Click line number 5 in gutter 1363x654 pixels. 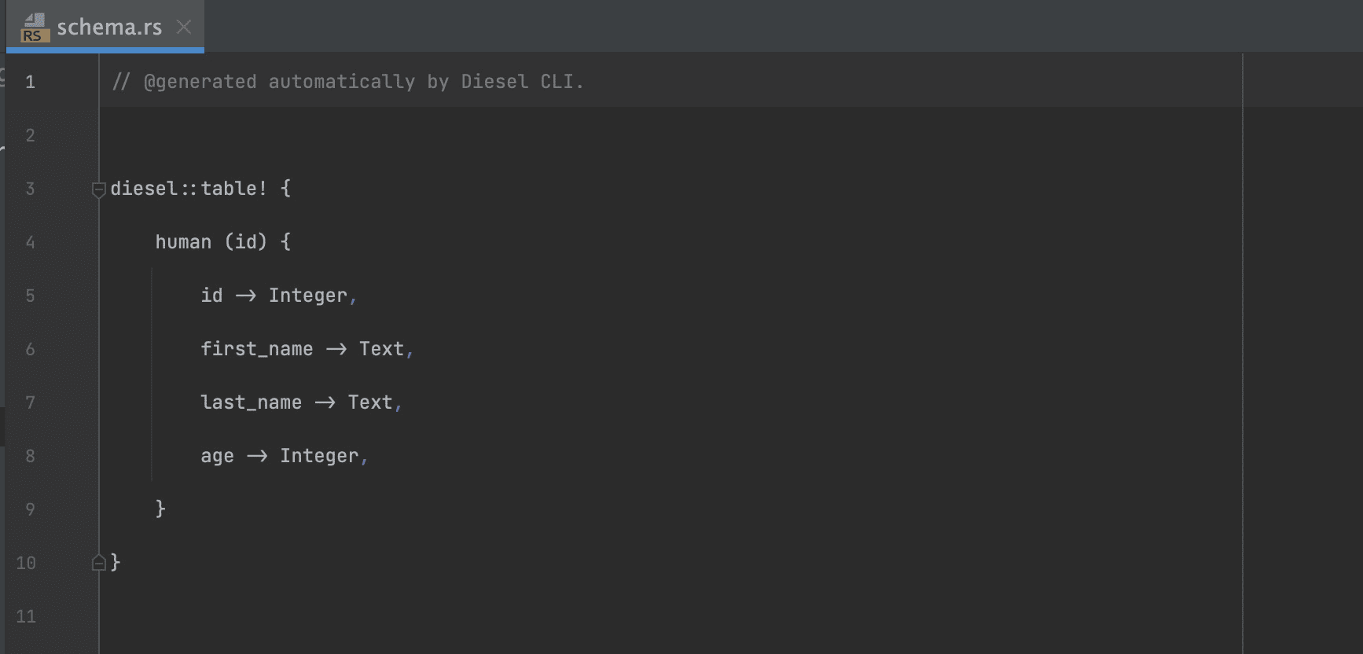pos(30,296)
